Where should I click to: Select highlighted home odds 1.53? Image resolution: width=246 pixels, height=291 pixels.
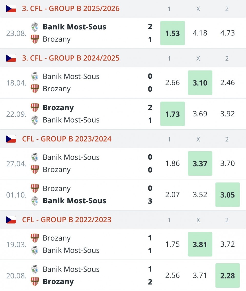tap(172, 33)
